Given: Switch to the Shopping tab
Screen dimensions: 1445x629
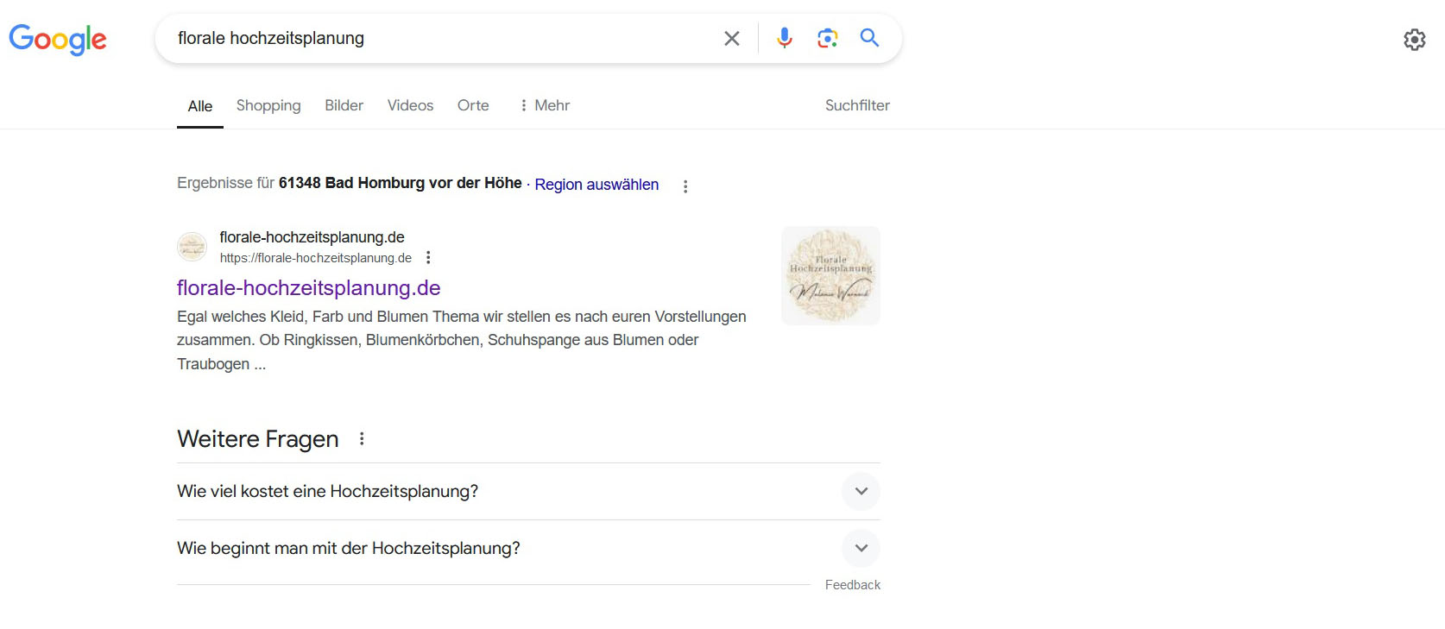Looking at the screenshot, I should click(268, 105).
